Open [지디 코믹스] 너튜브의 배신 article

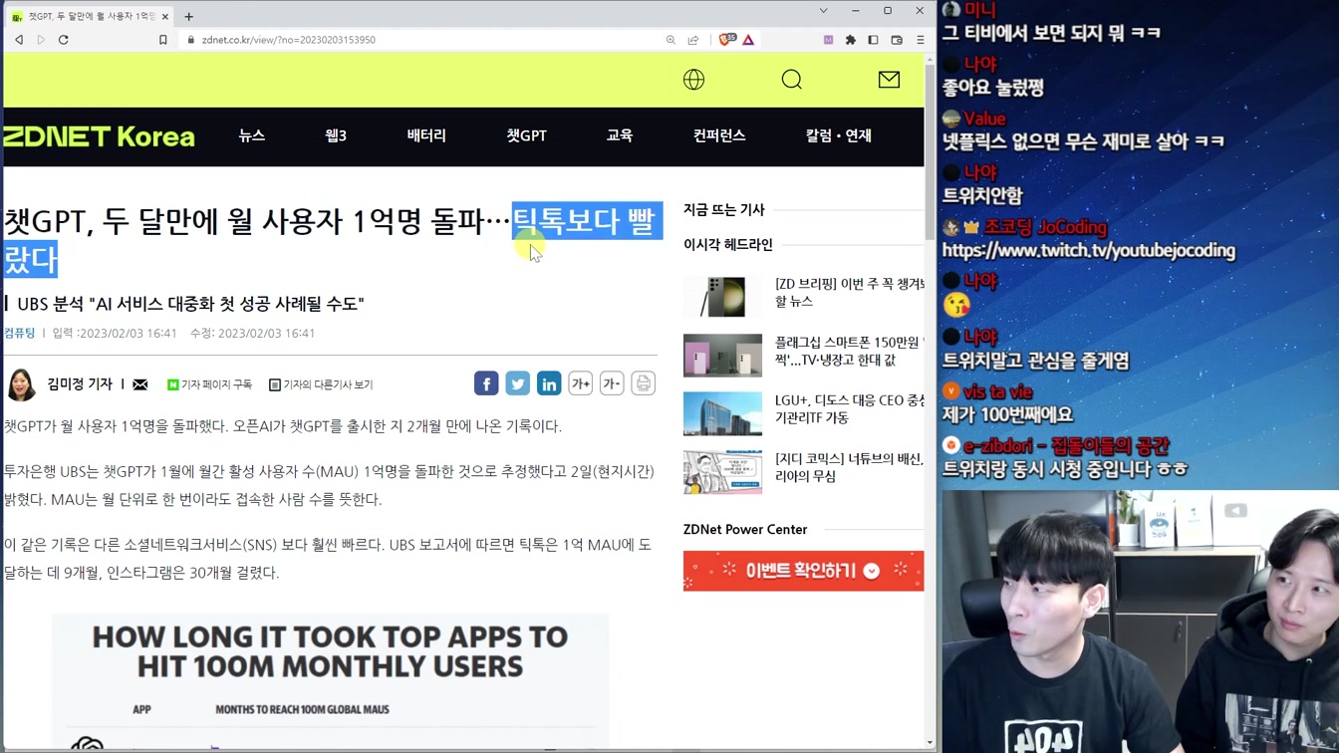click(x=850, y=467)
